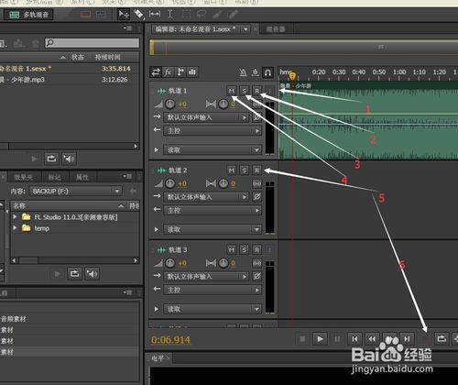
Task: Adjust track 1 volume knob
Action: tap(170, 104)
